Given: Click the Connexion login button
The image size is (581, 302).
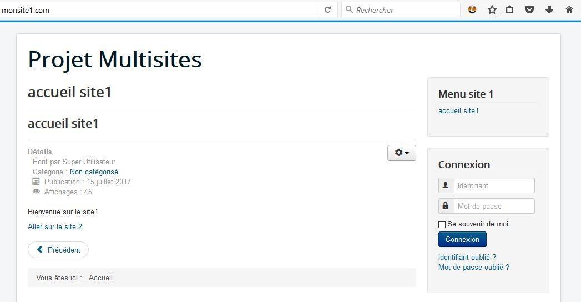Looking at the screenshot, I should coord(462,239).
